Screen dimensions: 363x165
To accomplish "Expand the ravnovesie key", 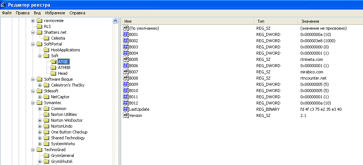I will click(x=33, y=21).
